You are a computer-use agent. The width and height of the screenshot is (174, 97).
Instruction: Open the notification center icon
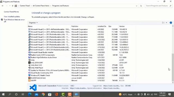(x=169, y=94)
